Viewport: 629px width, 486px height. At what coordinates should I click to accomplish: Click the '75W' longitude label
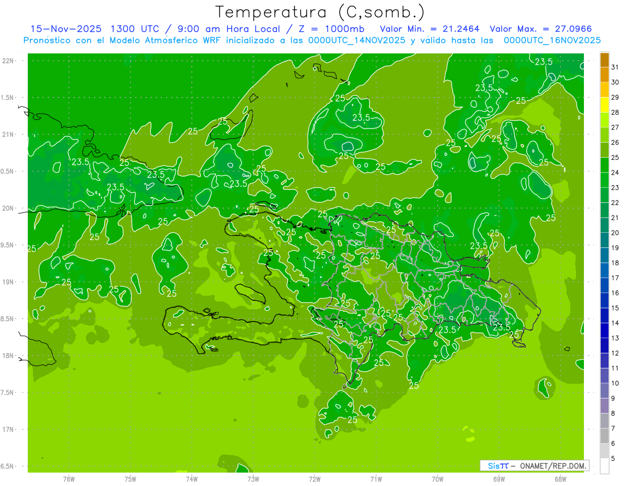point(131,479)
